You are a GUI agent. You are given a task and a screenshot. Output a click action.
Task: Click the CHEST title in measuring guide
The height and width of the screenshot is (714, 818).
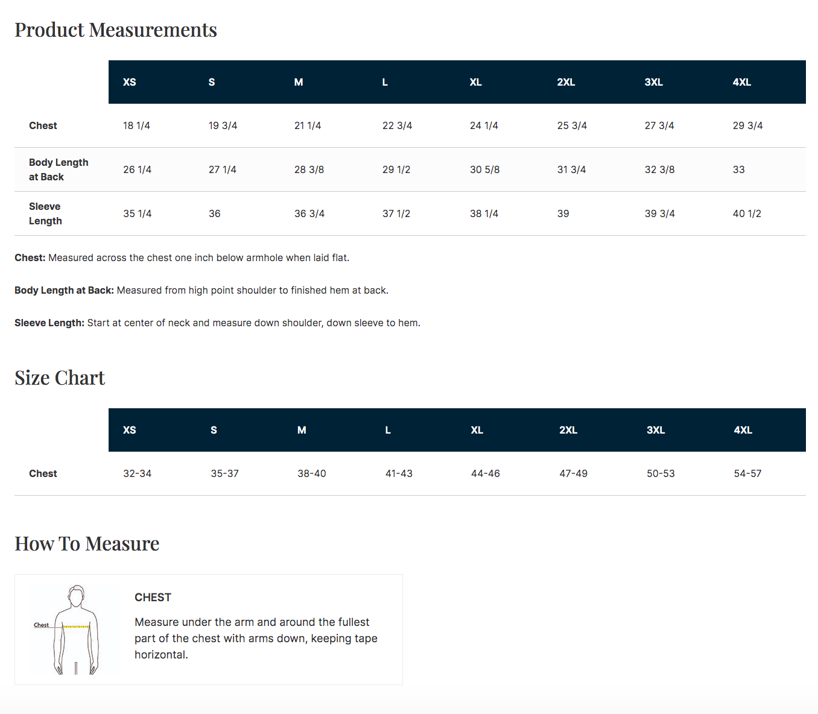point(153,597)
